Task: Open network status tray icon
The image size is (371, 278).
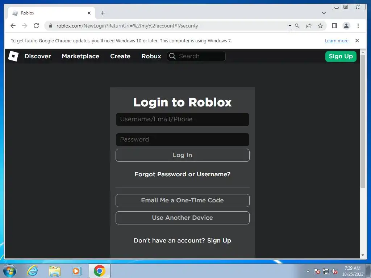Action: pos(326,271)
